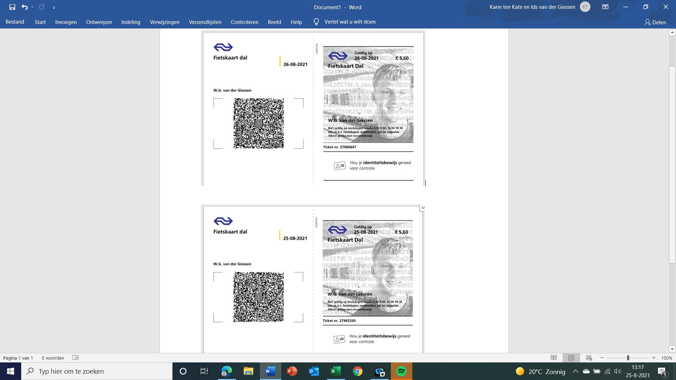
Task: Open the notification center icon
Action: coord(662,371)
